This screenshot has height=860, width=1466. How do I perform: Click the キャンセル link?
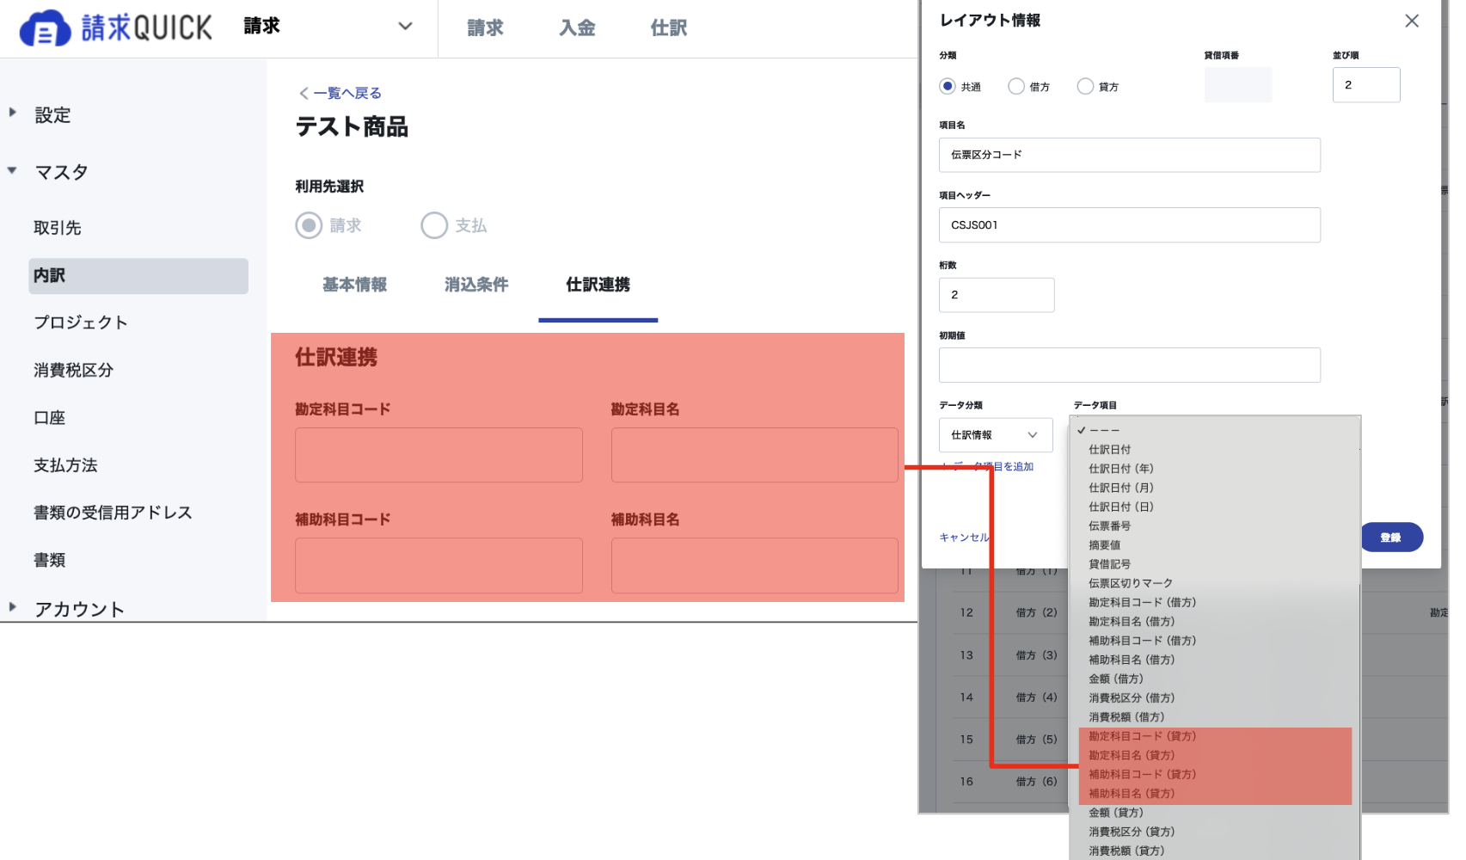click(x=964, y=537)
